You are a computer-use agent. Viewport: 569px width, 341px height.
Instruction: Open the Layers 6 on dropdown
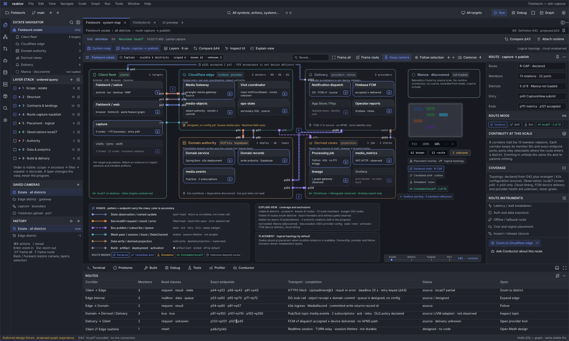(x=176, y=48)
